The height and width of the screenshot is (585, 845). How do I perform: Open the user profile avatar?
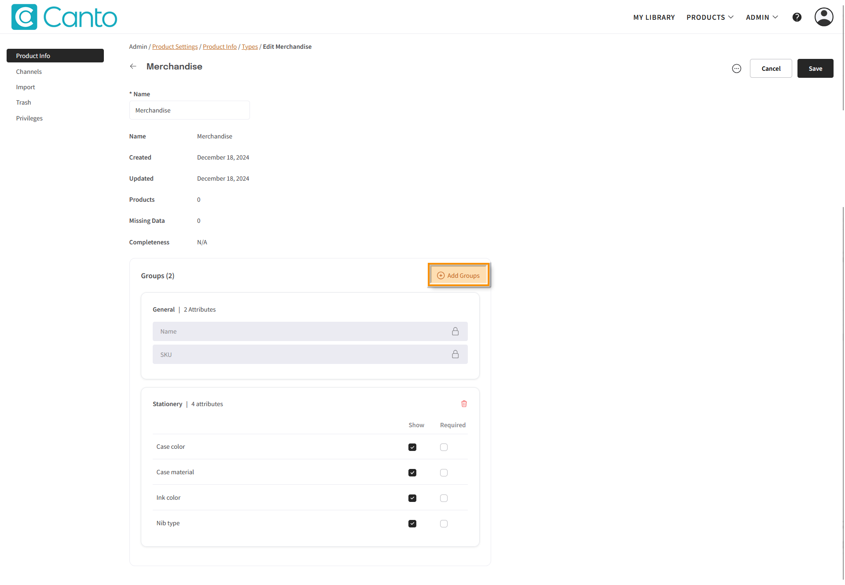(x=823, y=17)
